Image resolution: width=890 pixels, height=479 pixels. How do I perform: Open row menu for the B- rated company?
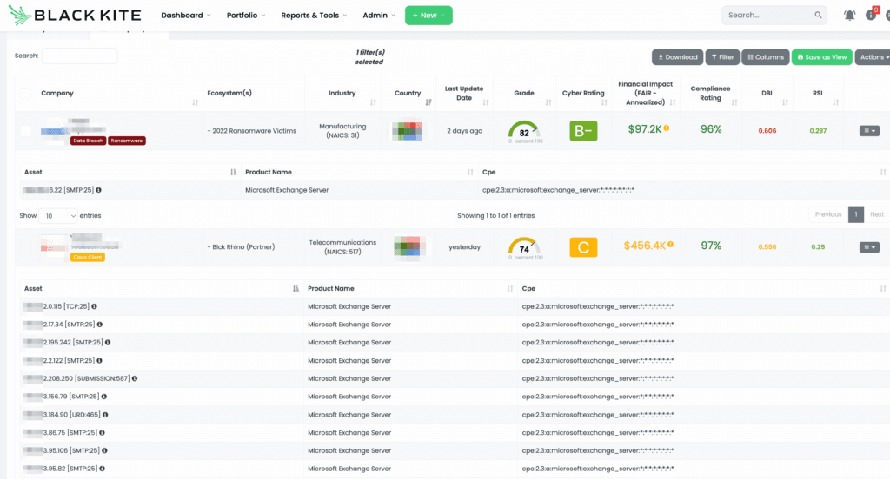pyautogui.click(x=868, y=131)
